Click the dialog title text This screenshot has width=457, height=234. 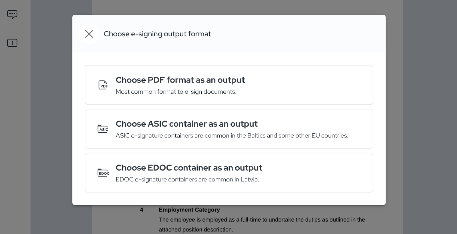157,34
